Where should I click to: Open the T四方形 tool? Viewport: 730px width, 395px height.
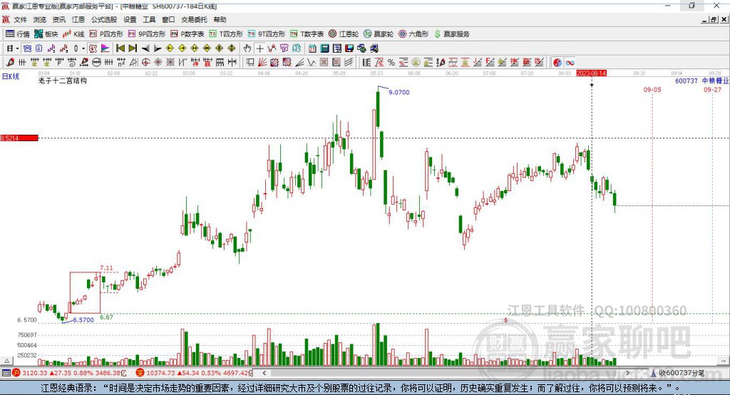click(226, 34)
